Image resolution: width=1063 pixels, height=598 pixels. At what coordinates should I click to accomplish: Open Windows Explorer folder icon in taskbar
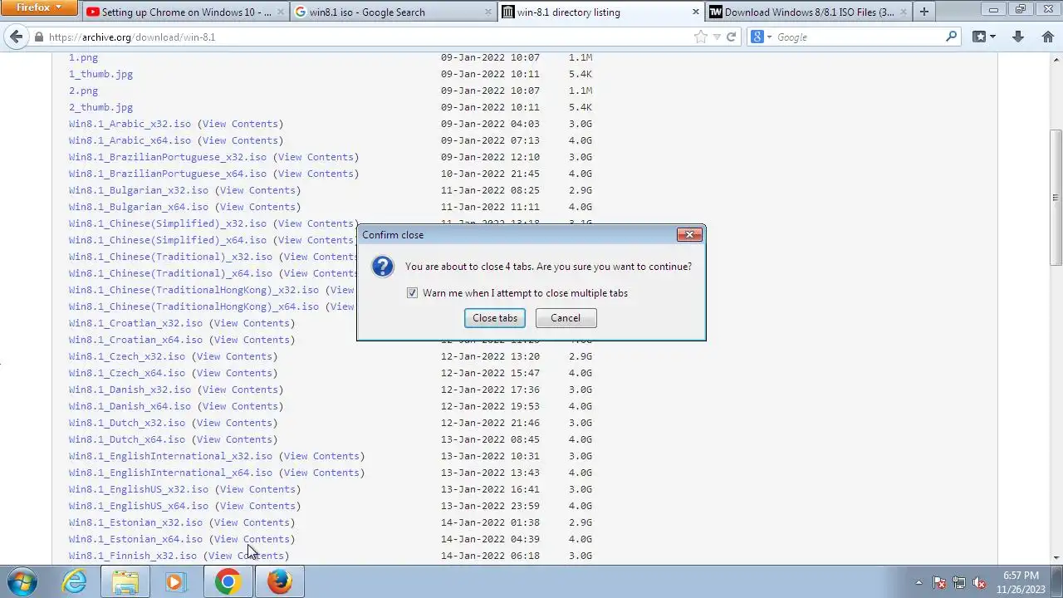tap(125, 581)
